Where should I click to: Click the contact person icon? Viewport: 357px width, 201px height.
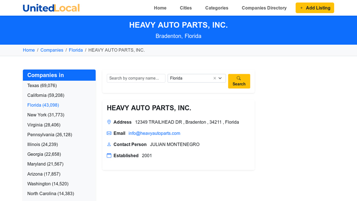109,144
